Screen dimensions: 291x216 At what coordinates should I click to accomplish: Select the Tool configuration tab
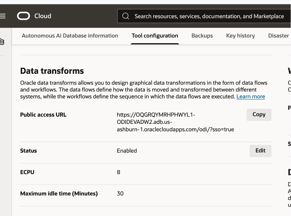(155, 36)
